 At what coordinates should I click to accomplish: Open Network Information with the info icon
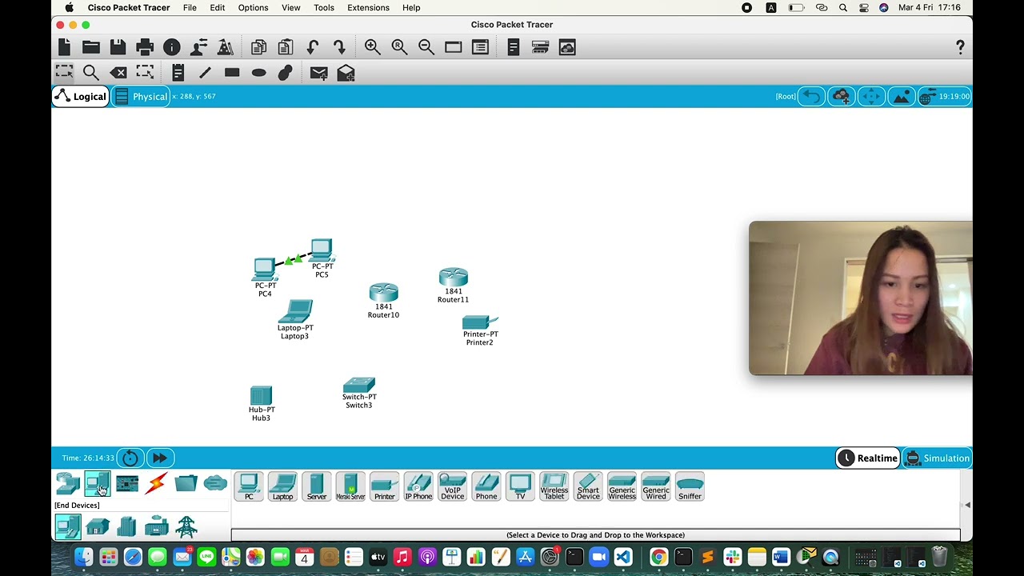pos(172,48)
